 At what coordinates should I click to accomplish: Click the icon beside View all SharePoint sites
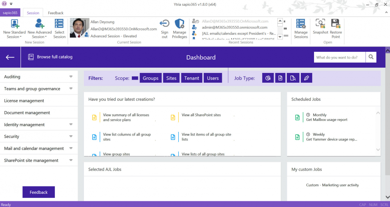click(x=173, y=117)
